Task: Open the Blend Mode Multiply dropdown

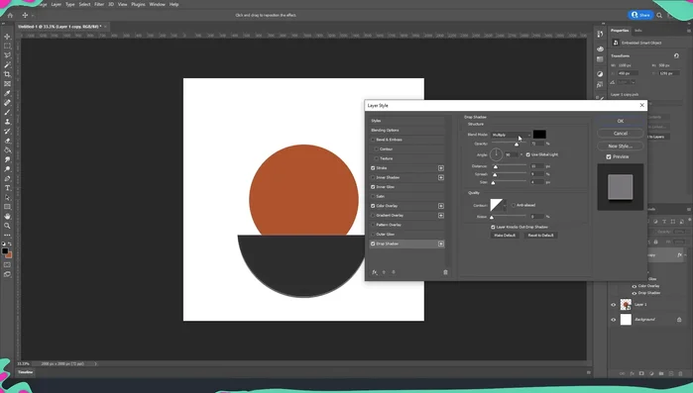Action: (511, 135)
